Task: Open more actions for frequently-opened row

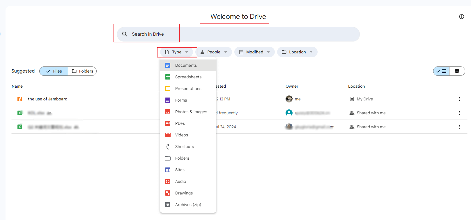Action: point(460,113)
